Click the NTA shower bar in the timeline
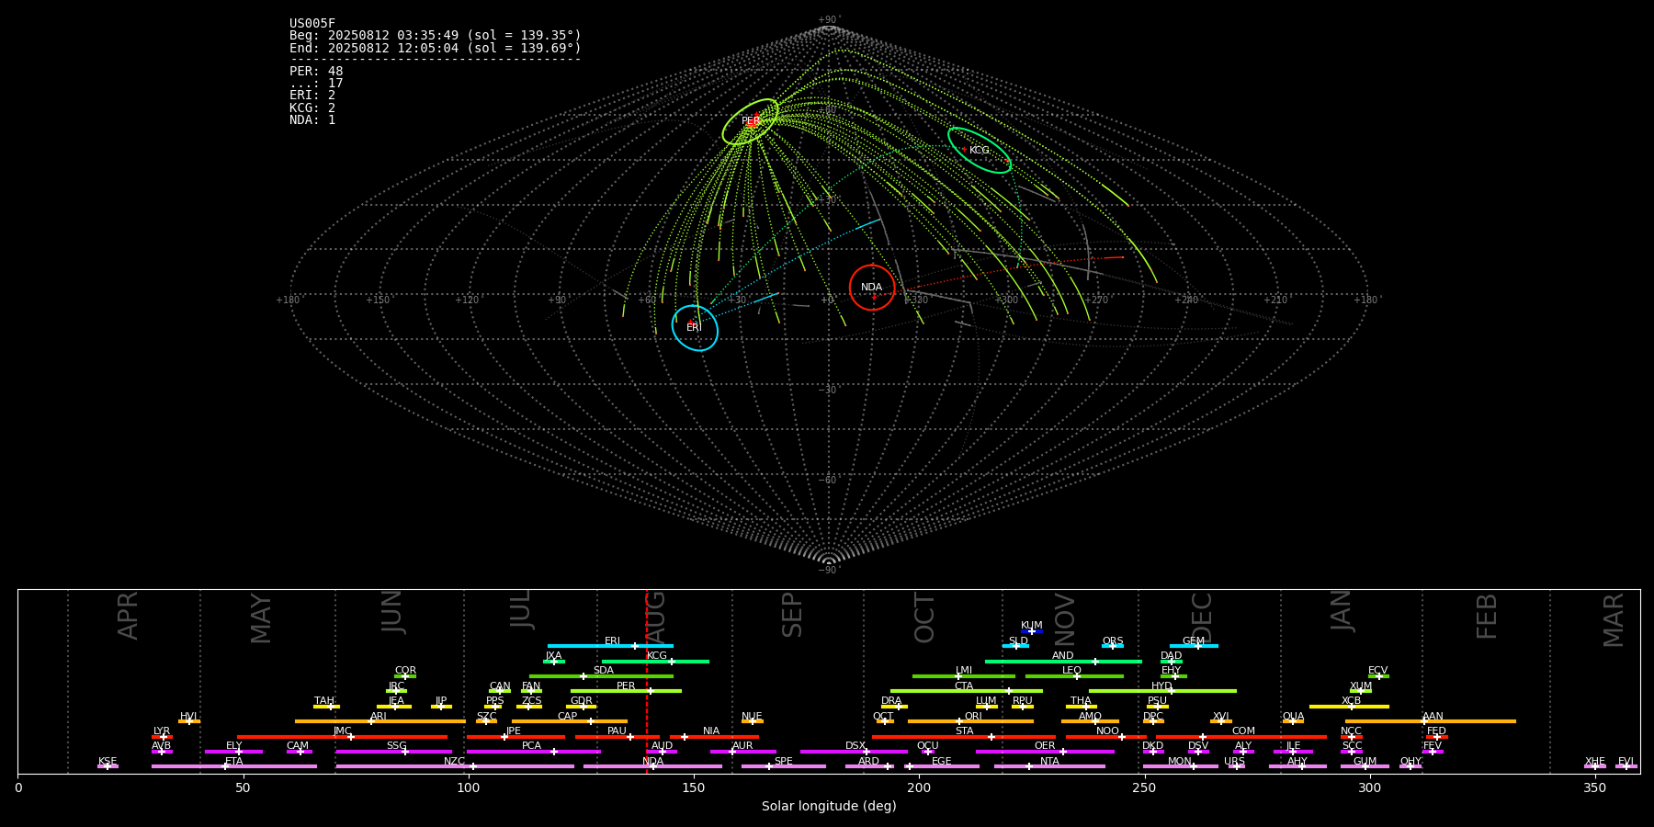 point(1049,766)
